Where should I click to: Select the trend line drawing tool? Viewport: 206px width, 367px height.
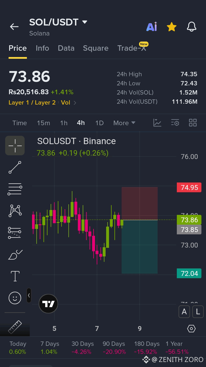click(15, 167)
